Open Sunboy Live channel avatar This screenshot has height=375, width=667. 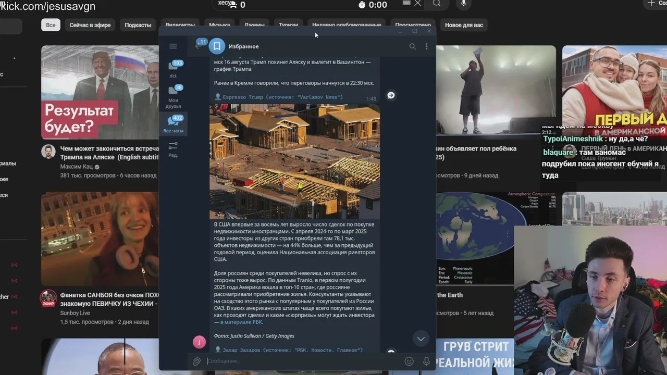tap(48, 298)
